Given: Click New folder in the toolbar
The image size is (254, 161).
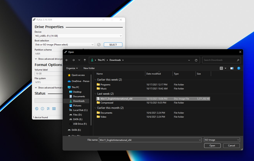Looking at the screenshot, I should [89, 68].
